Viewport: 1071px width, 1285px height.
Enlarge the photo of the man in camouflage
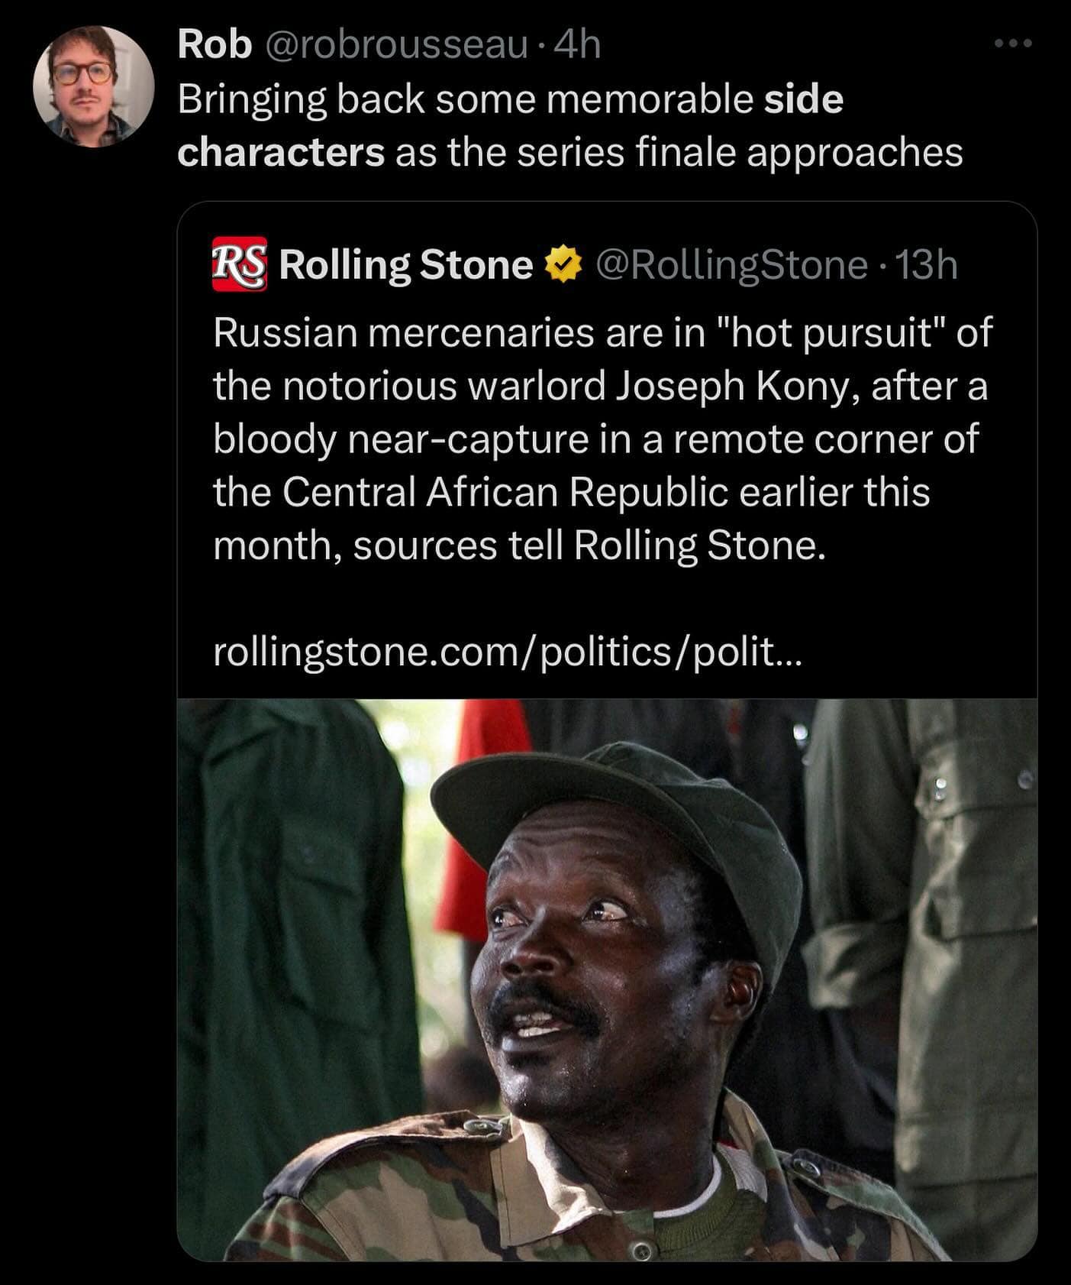(x=607, y=980)
